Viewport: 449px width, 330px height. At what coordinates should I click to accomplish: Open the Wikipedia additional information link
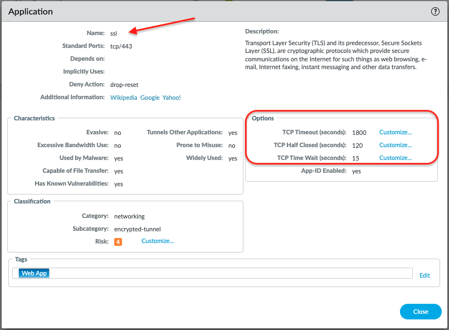pyautogui.click(x=124, y=98)
